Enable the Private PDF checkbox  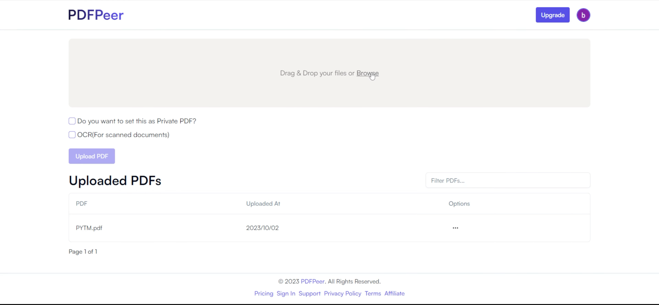click(x=72, y=121)
